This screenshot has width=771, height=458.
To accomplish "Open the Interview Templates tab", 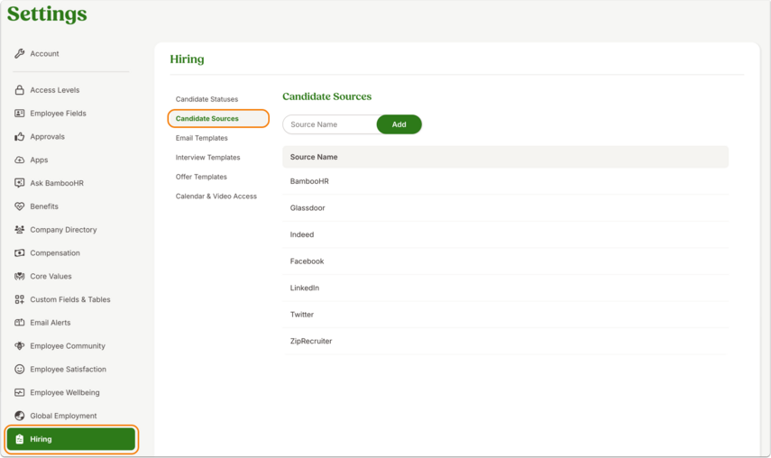I will coord(207,157).
